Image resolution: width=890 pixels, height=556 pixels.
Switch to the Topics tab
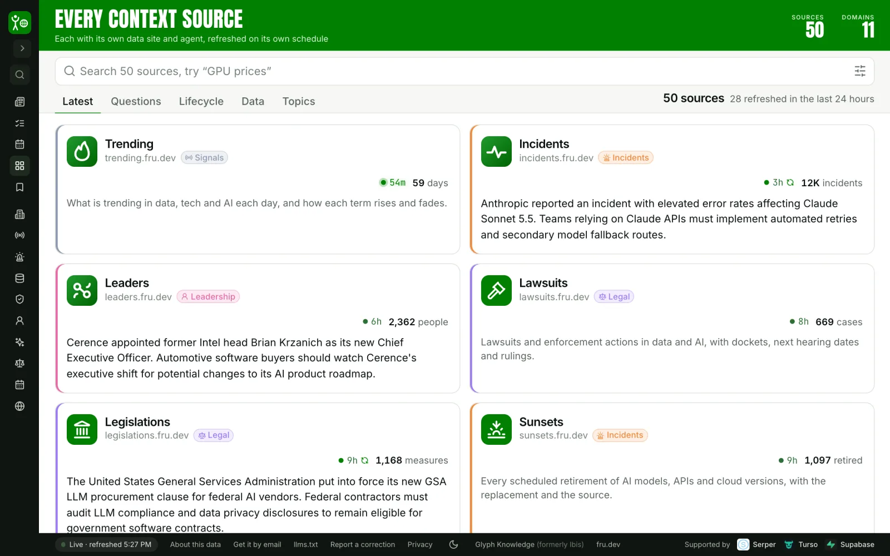point(299,101)
